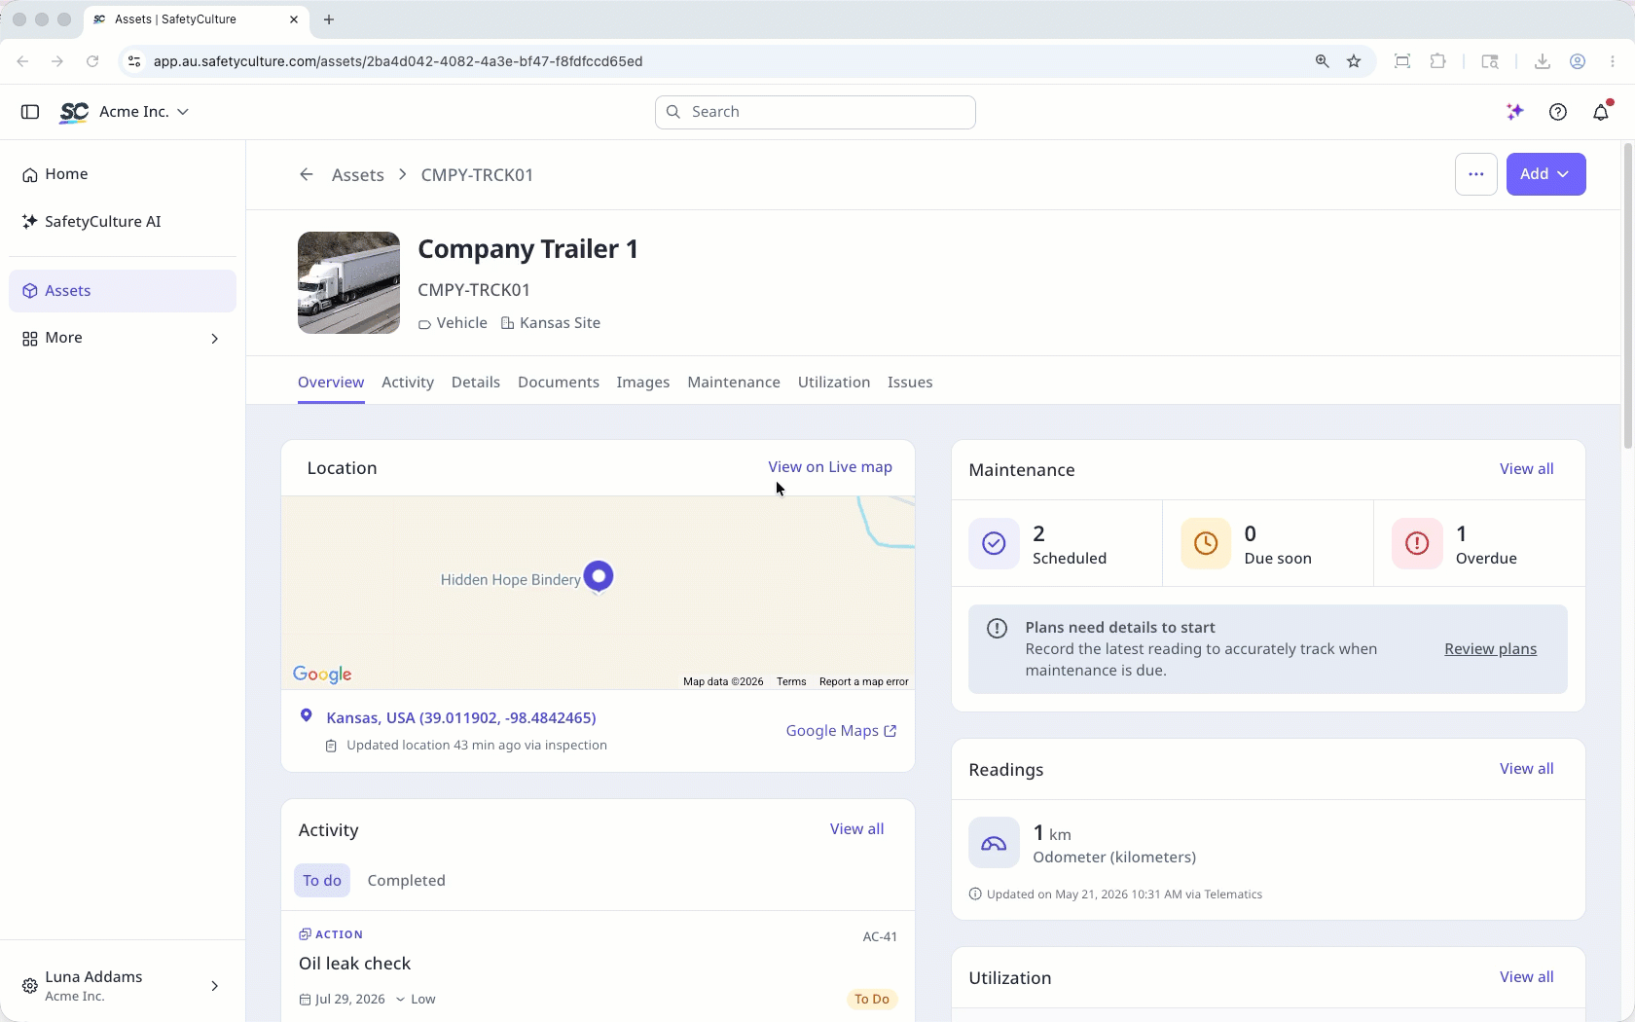
Task: Click View on Live map link
Action: point(830,467)
